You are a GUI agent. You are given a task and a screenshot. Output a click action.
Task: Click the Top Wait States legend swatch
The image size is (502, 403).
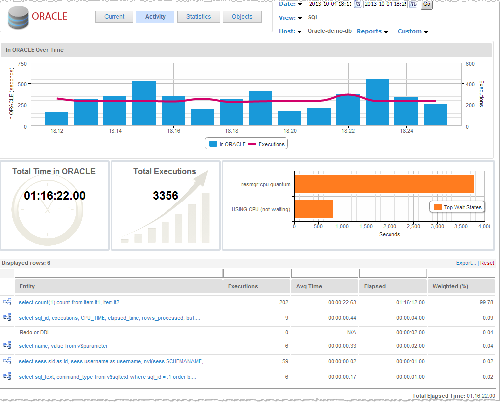tap(437, 207)
